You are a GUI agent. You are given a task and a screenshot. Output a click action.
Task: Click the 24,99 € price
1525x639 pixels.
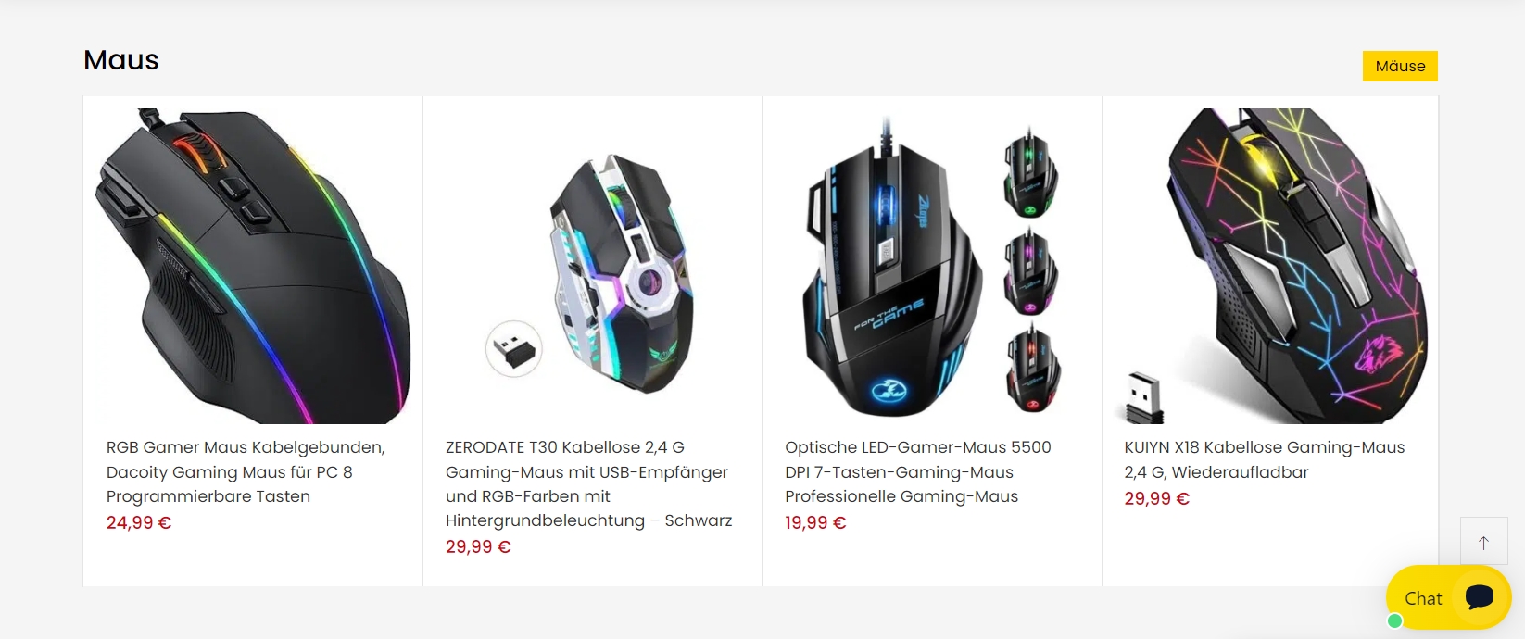(x=139, y=522)
